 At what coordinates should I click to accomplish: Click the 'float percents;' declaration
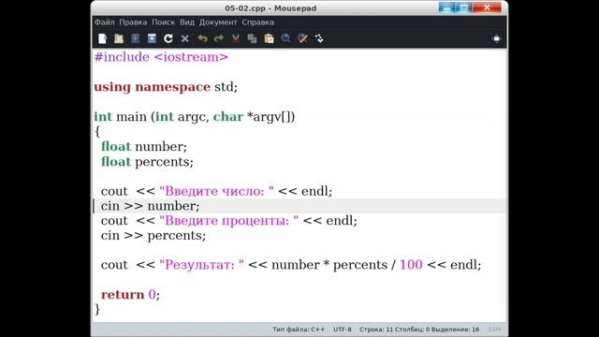147,162
